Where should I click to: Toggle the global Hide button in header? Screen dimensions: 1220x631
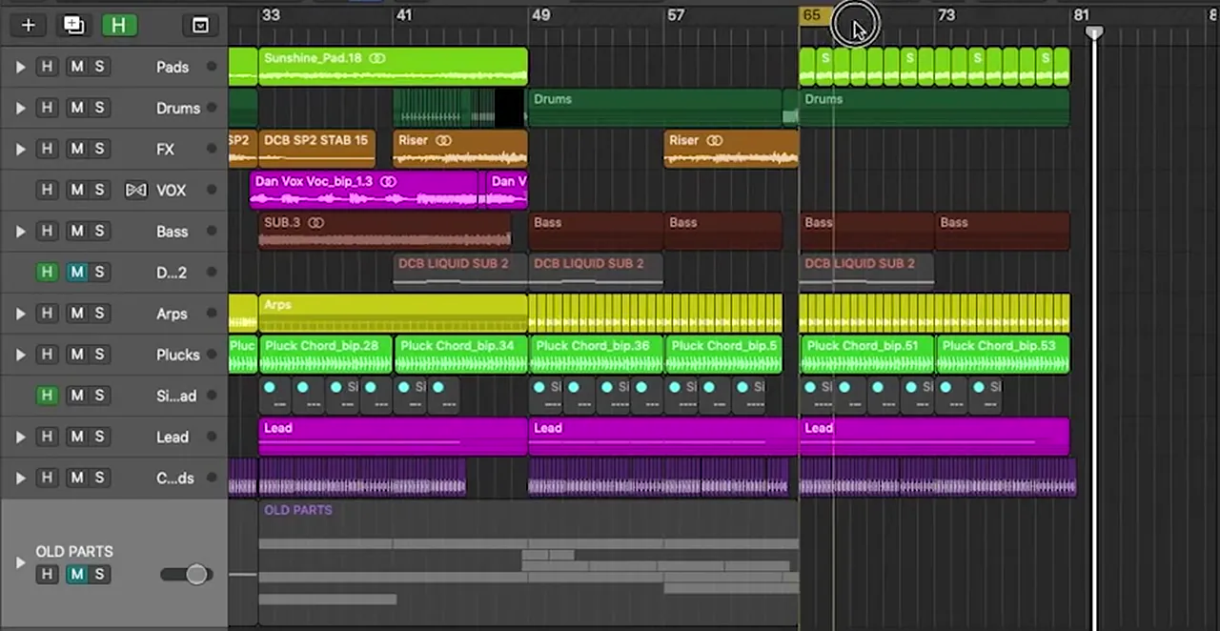click(118, 26)
